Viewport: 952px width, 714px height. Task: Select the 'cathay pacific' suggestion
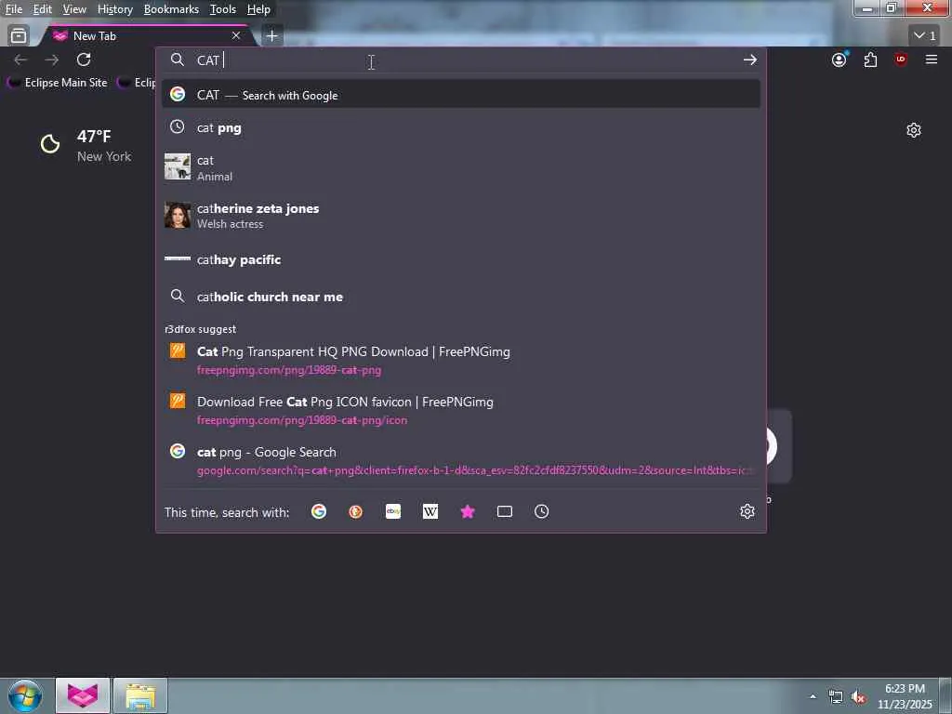click(x=461, y=259)
